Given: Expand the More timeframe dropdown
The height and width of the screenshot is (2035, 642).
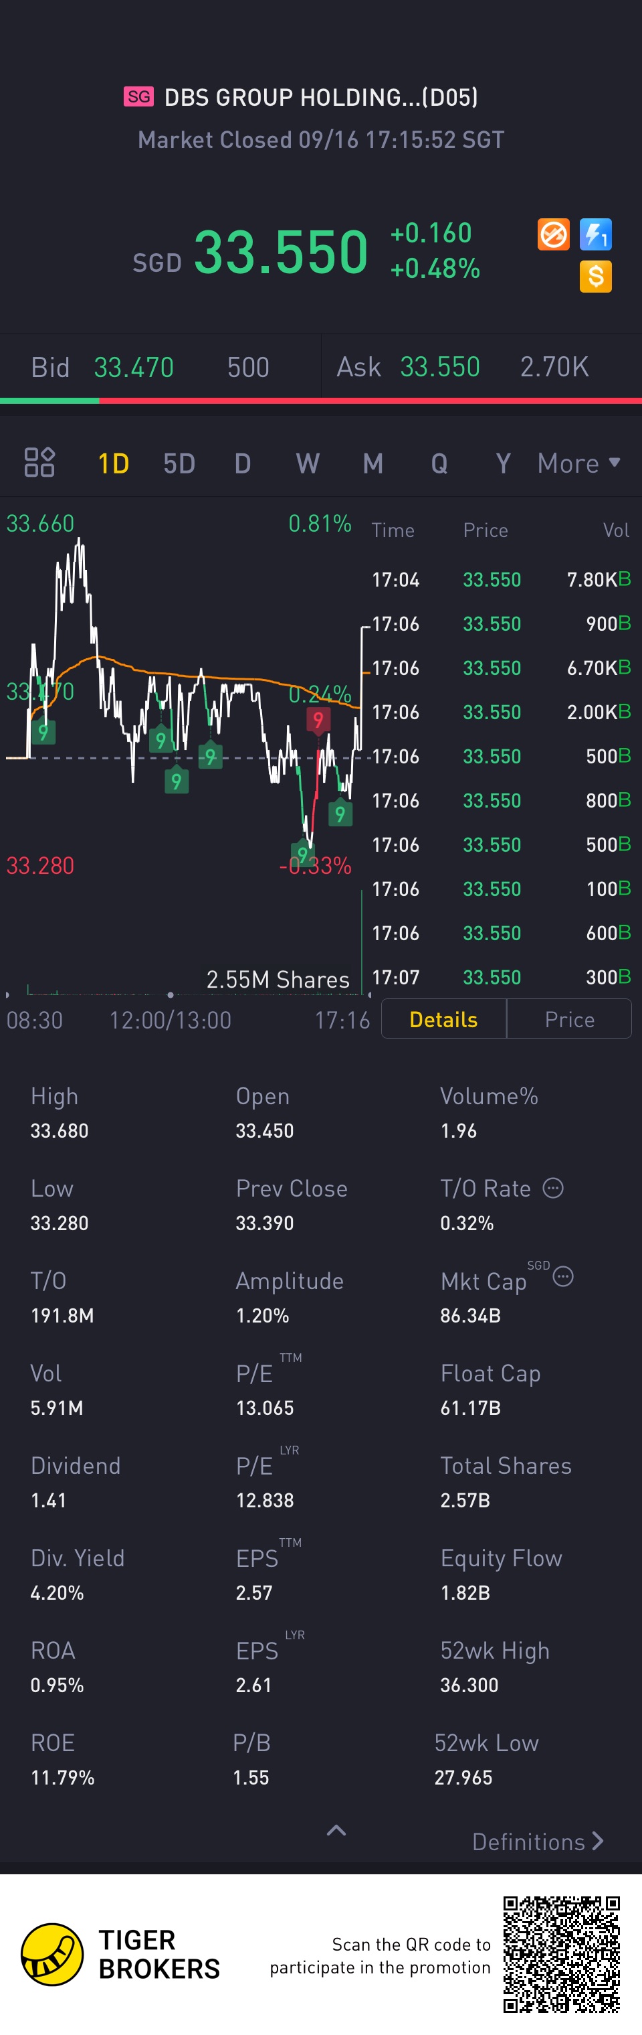Looking at the screenshot, I should [579, 463].
